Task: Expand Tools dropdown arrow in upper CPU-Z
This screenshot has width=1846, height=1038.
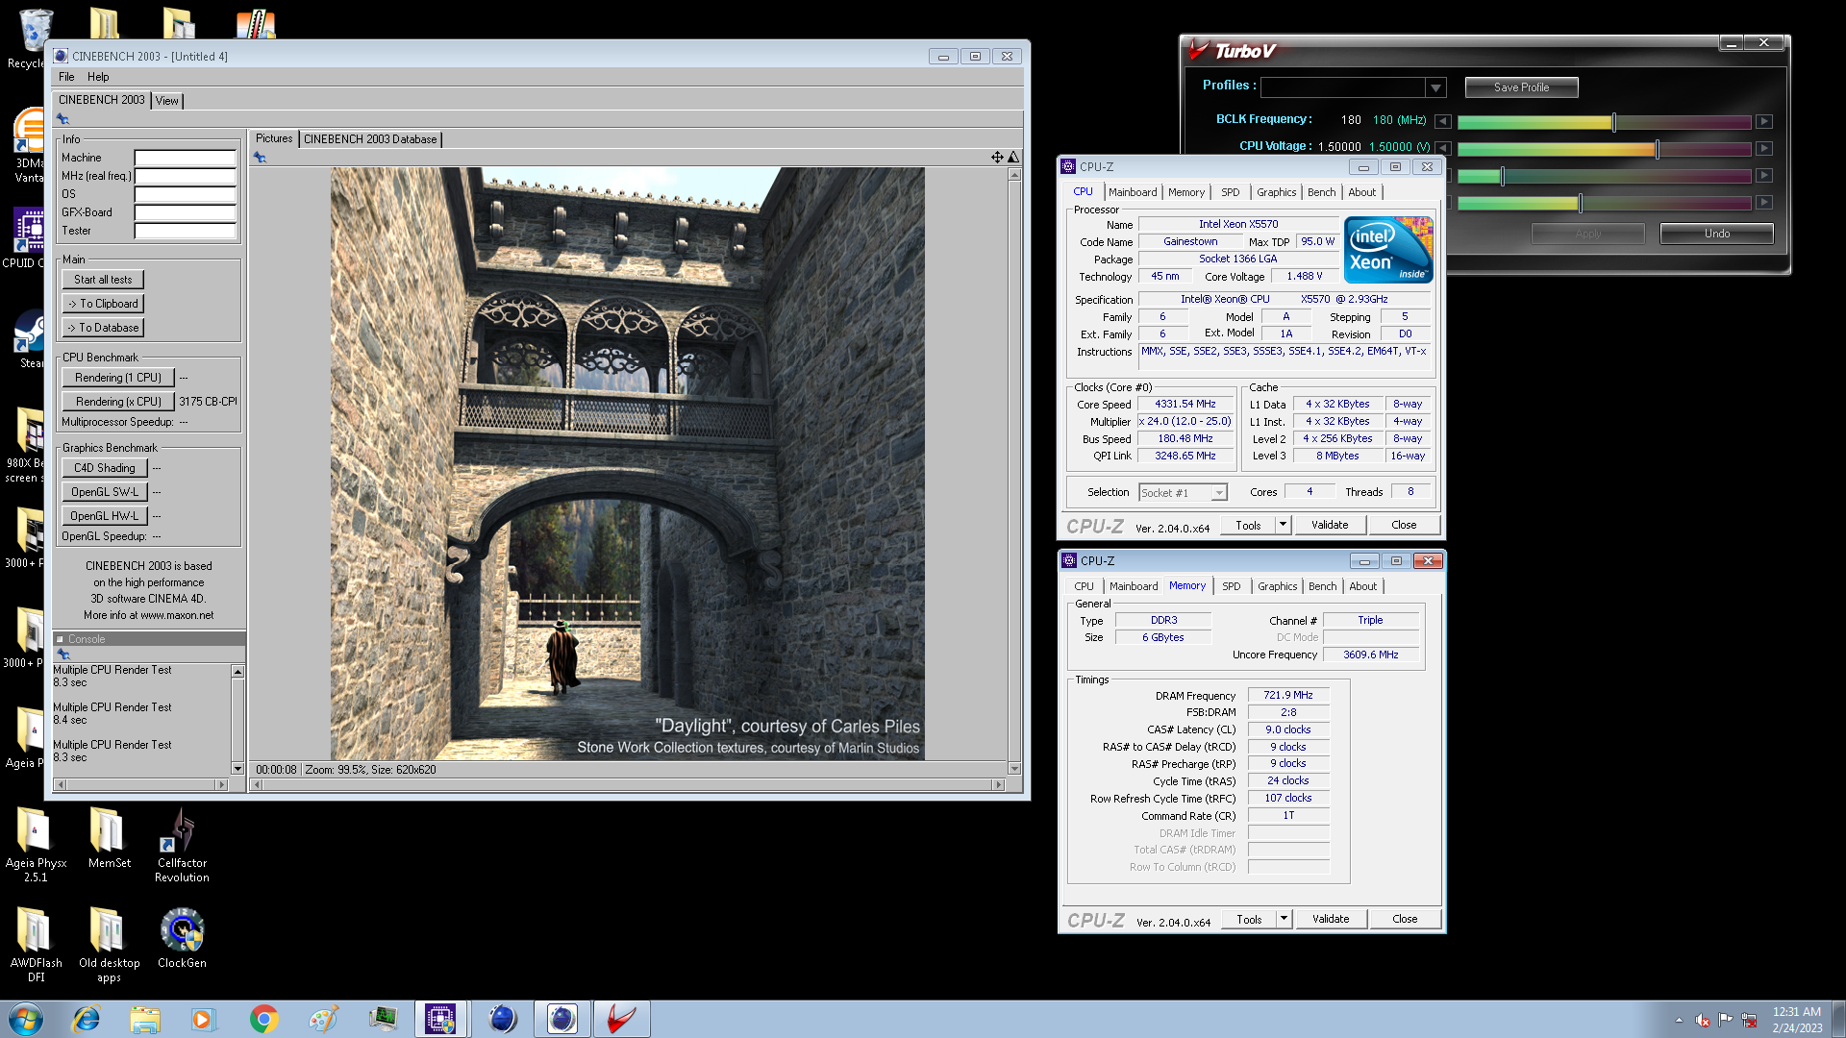Action: tap(1283, 525)
